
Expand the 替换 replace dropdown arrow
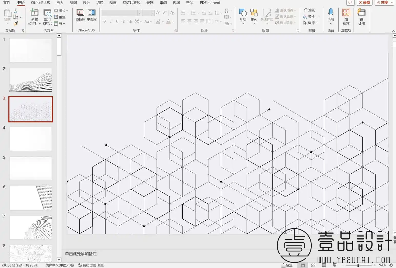pos(319,17)
